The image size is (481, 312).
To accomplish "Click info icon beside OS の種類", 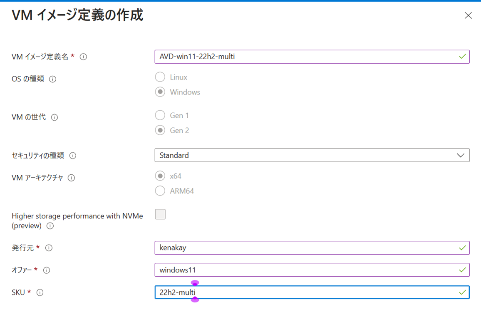I will 53,79.
